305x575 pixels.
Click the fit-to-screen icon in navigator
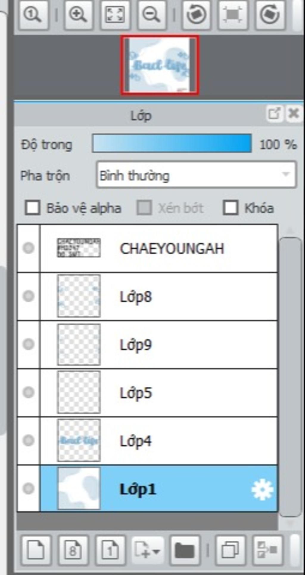point(115,14)
